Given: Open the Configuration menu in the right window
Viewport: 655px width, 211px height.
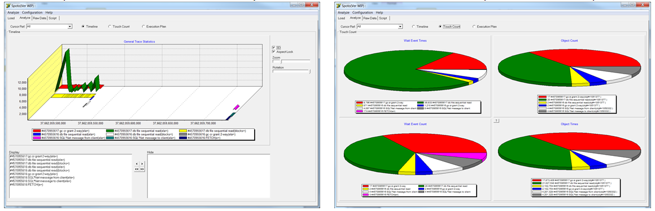Looking at the screenshot, I should (363, 12).
